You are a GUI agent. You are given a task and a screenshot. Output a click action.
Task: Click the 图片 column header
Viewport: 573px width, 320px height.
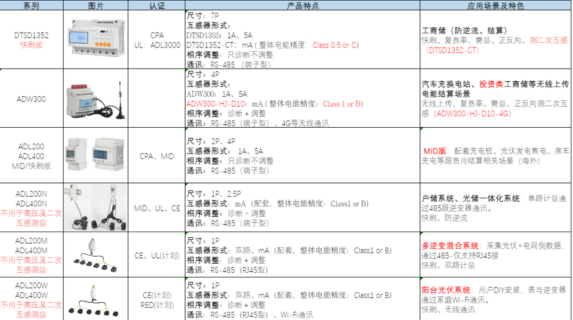click(96, 6)
